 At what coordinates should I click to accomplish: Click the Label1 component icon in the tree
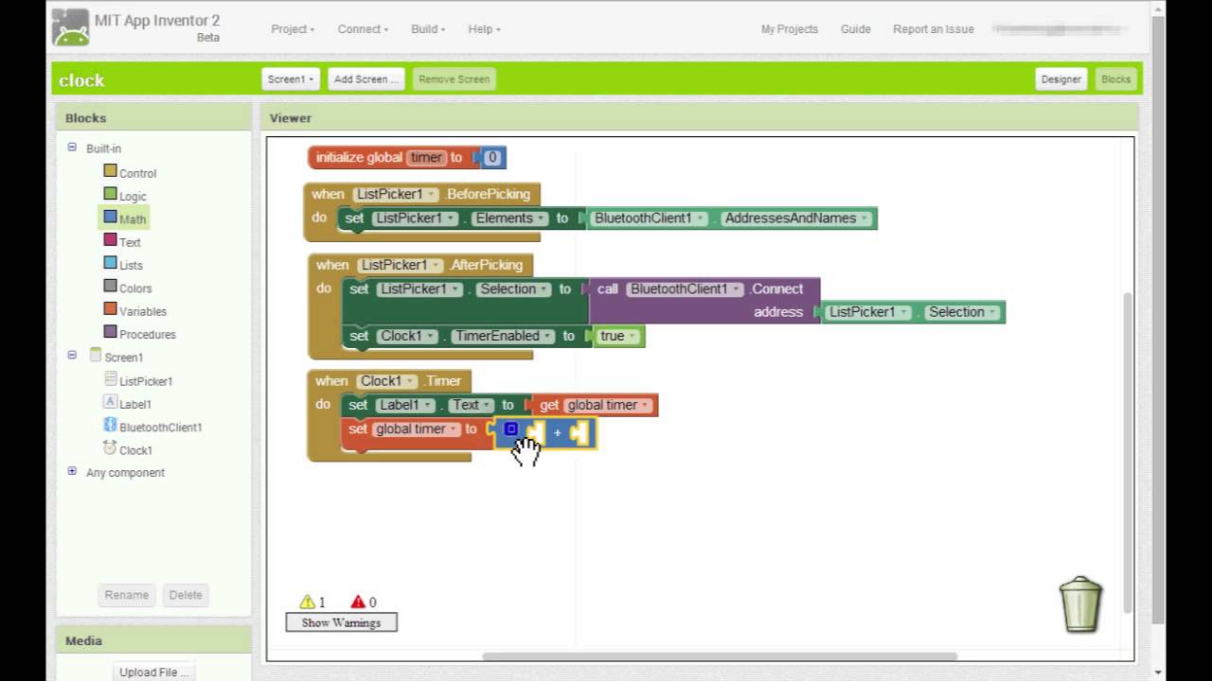click(x=111, y=402)
